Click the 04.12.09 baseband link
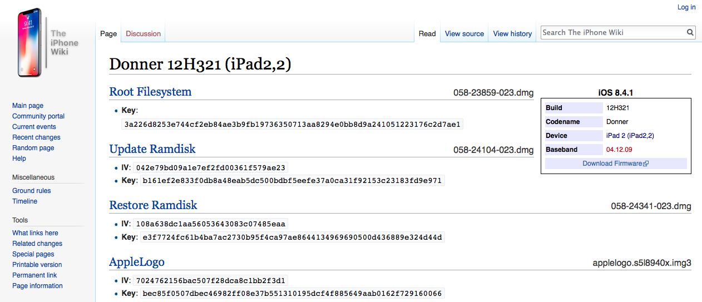The width and height of the screenshot is (702, 302). point(619,150)
